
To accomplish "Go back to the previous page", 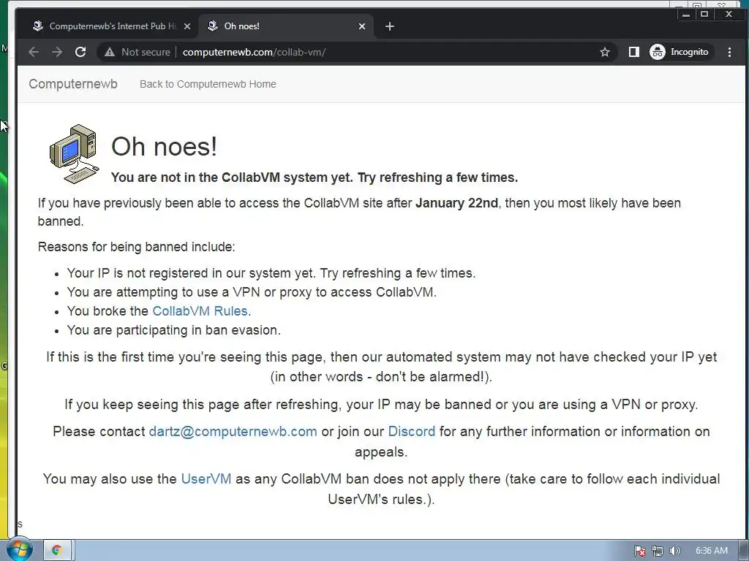I will coord(34,52).
